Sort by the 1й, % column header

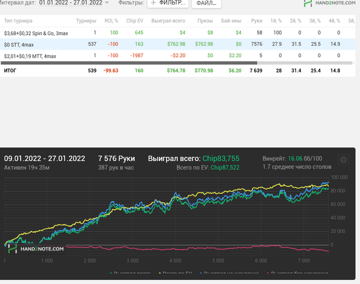[x=276, y=21]
